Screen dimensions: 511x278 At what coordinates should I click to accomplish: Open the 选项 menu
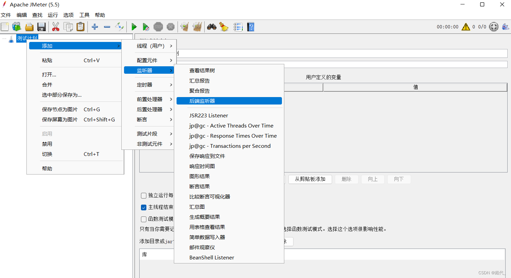coord(68,15)
